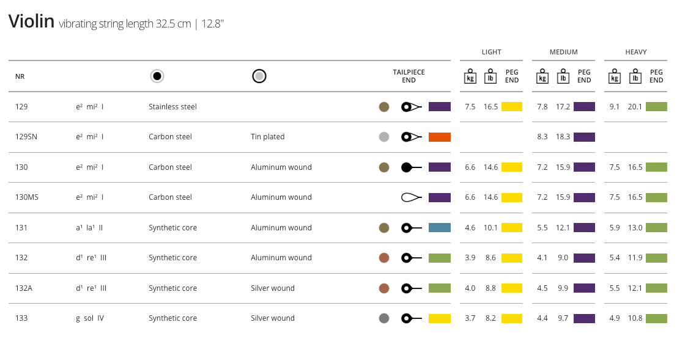Screen dimensions: 677x347
Task: Click the yellow tailpiece swatch in row 133
Action: tap(439, 318)
